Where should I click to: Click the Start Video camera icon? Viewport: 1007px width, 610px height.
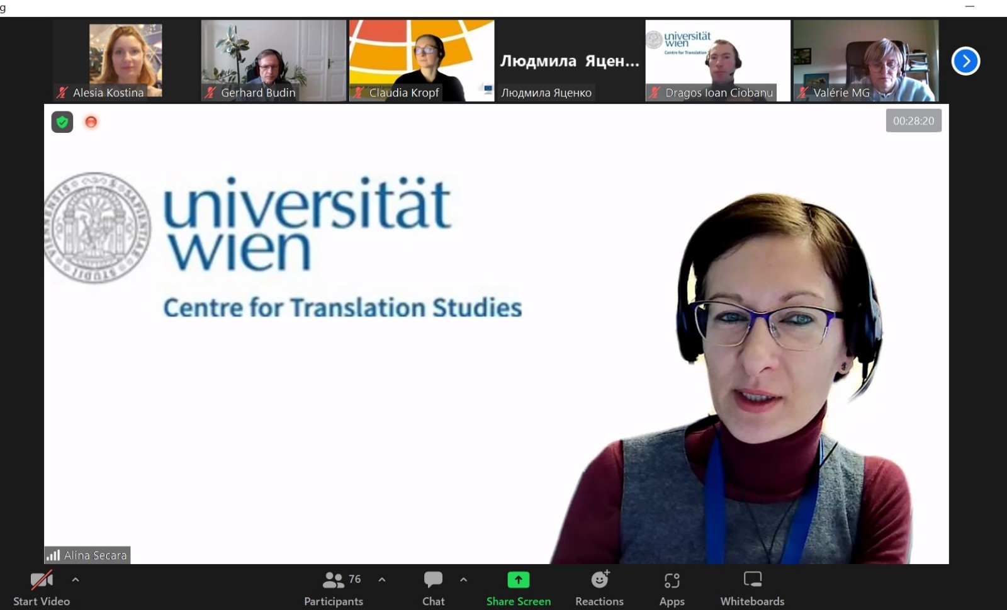[42, 580]
